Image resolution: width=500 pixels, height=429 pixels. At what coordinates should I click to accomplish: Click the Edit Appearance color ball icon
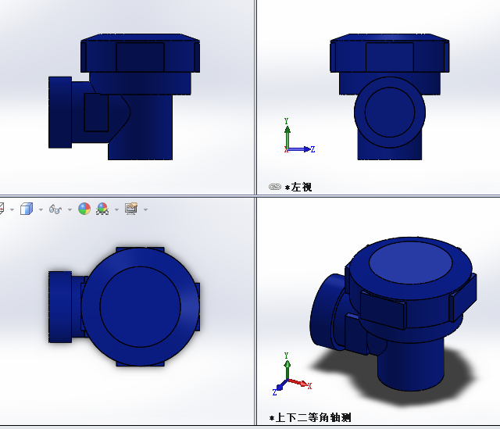84,209
